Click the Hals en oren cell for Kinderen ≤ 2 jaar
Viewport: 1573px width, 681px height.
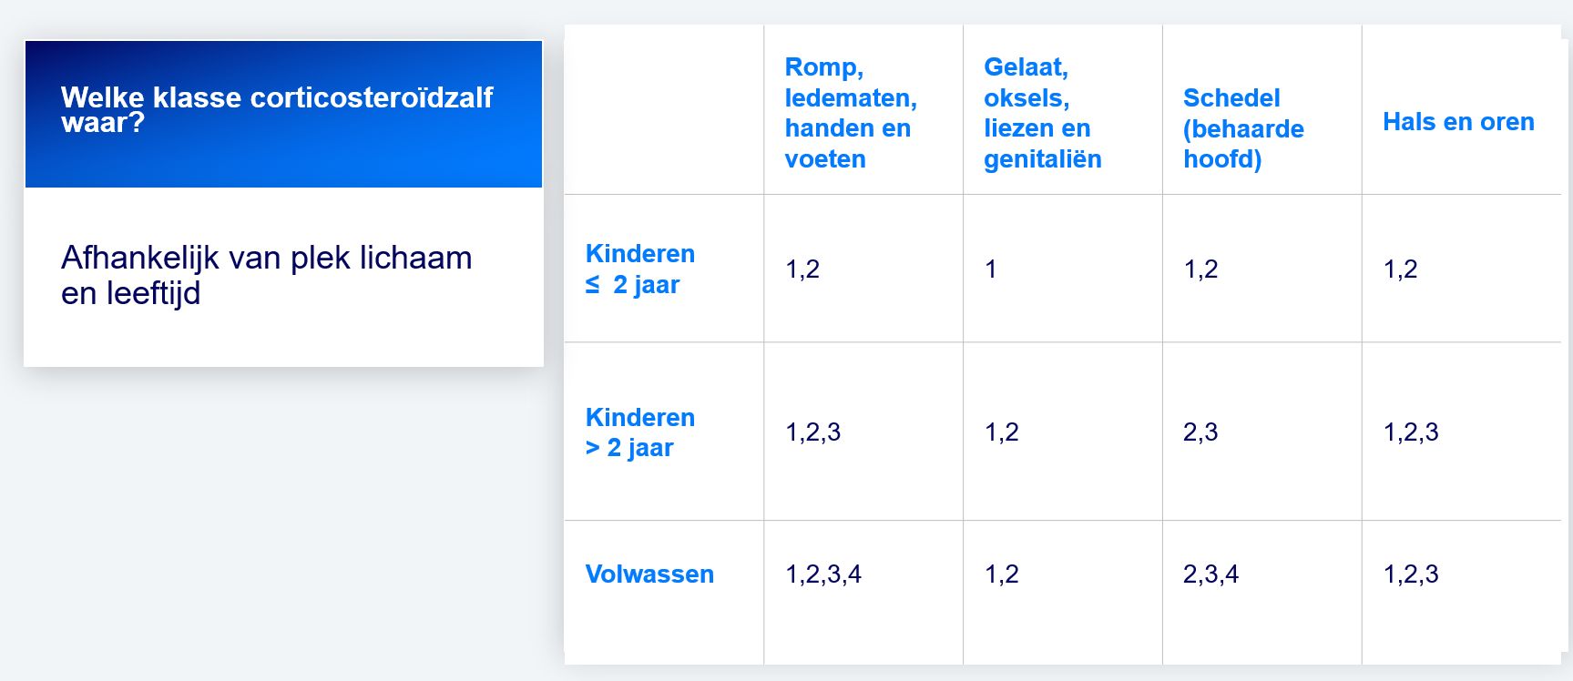[1400, 269]
